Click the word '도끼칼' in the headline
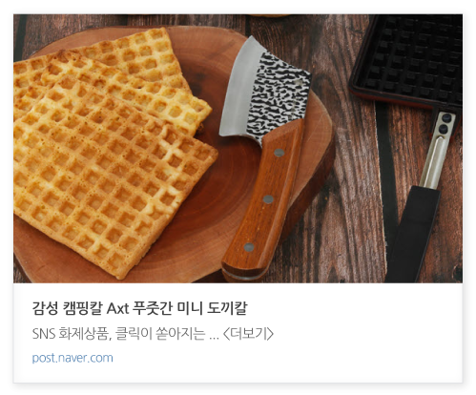The image size is (476, 395). coord(227,308)
